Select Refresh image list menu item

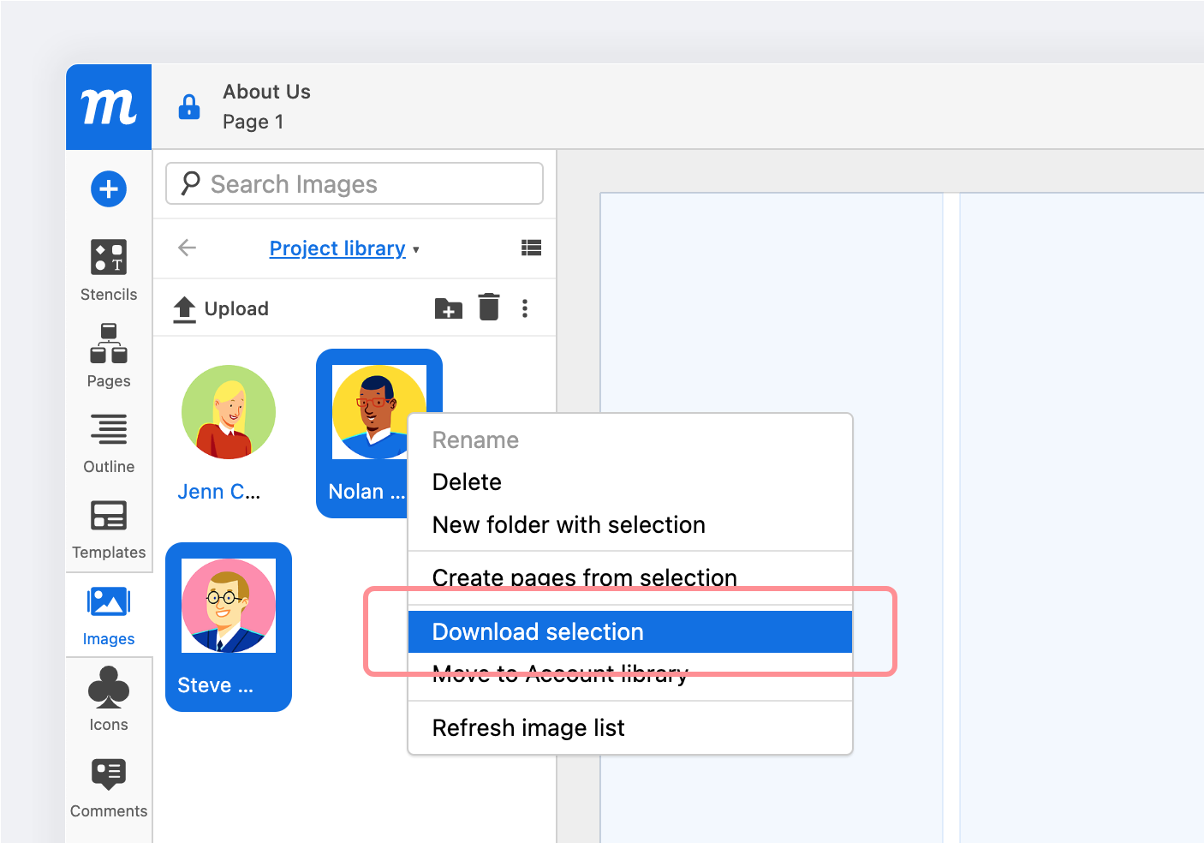(x=528, y=728)
